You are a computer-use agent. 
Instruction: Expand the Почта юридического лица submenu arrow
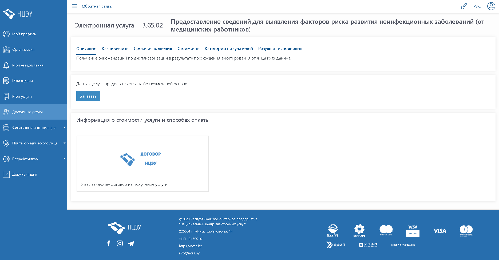(64, 143)
